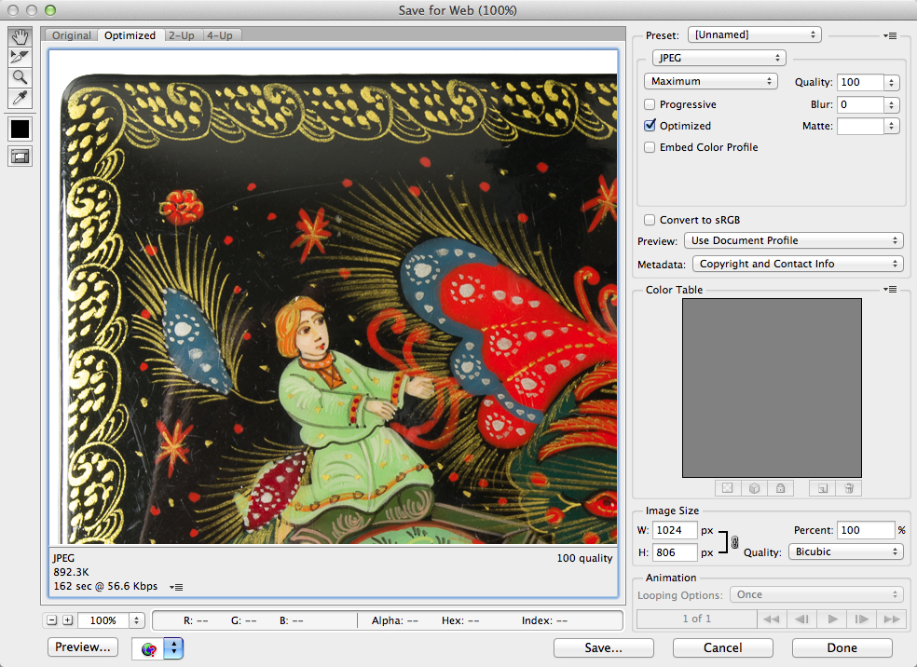
Task: Open the JPEG file format dropdown
Action: [719, 58]
